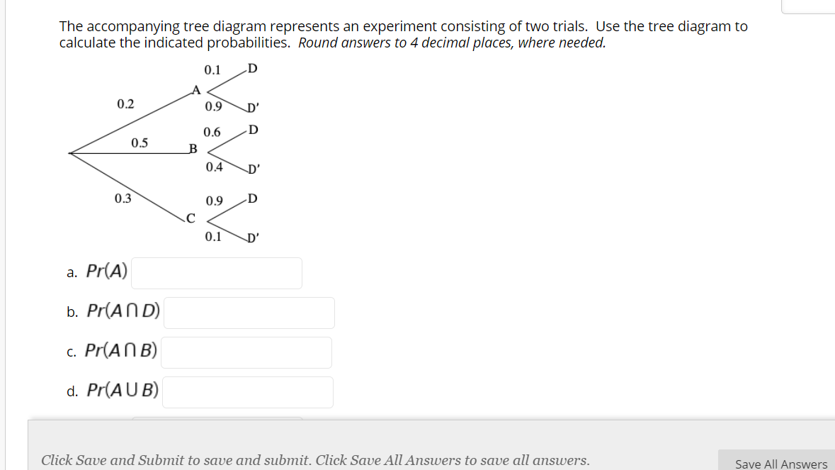Select the question text about the tree diagram
This screenshot has height=470, width=835.
point(402,34)
